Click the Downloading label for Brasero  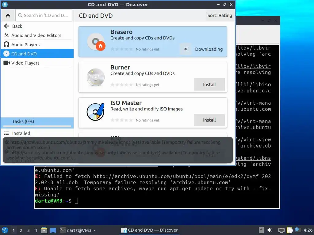point(209,49)
